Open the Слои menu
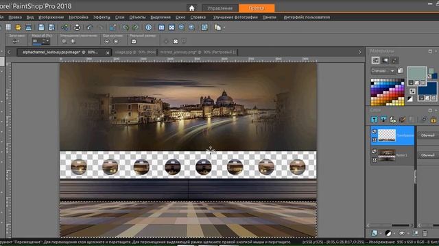This screenshot has height=246, width=439. (x=119, y=17)
